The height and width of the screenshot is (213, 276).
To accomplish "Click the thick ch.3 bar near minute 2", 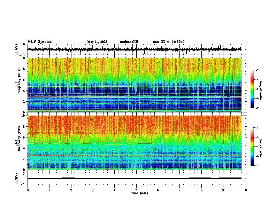I will [x=68, y=178].
